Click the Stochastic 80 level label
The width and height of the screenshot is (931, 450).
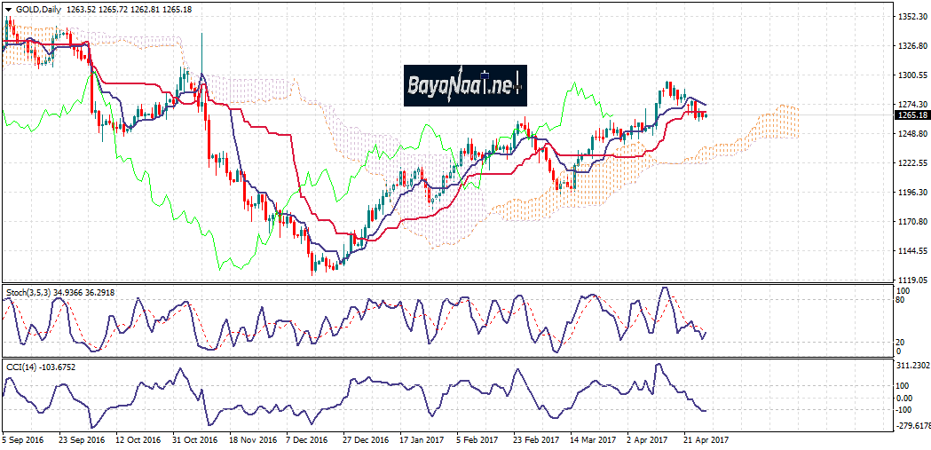click(901, 300)
